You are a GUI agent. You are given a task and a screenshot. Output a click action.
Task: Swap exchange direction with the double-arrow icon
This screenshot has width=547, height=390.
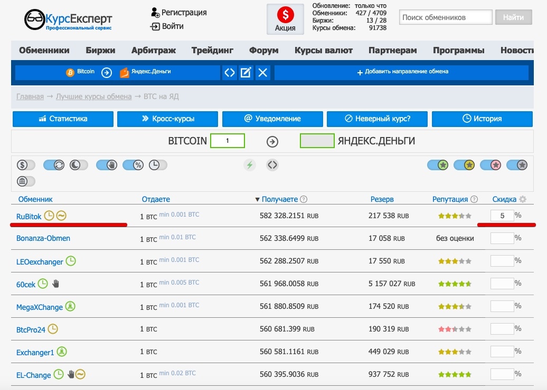point(230,72)
